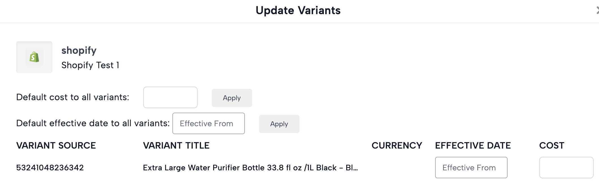599x193 pixels.
Task: Click the Update Variants dialog title
Action: coord(298,10)
